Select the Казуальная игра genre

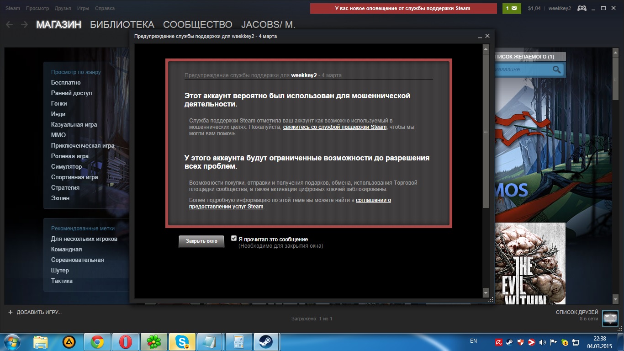[74, 125]
